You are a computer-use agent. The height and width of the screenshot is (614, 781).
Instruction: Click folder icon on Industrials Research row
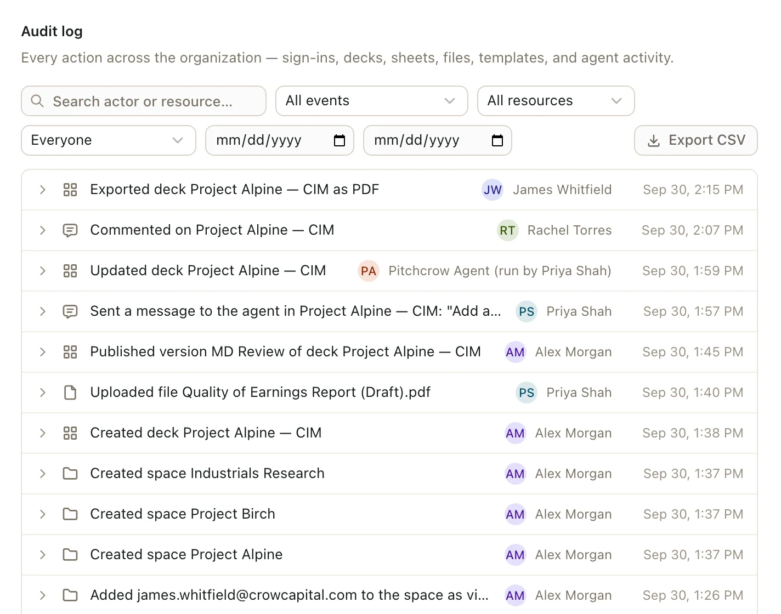(x=70, y=474)
